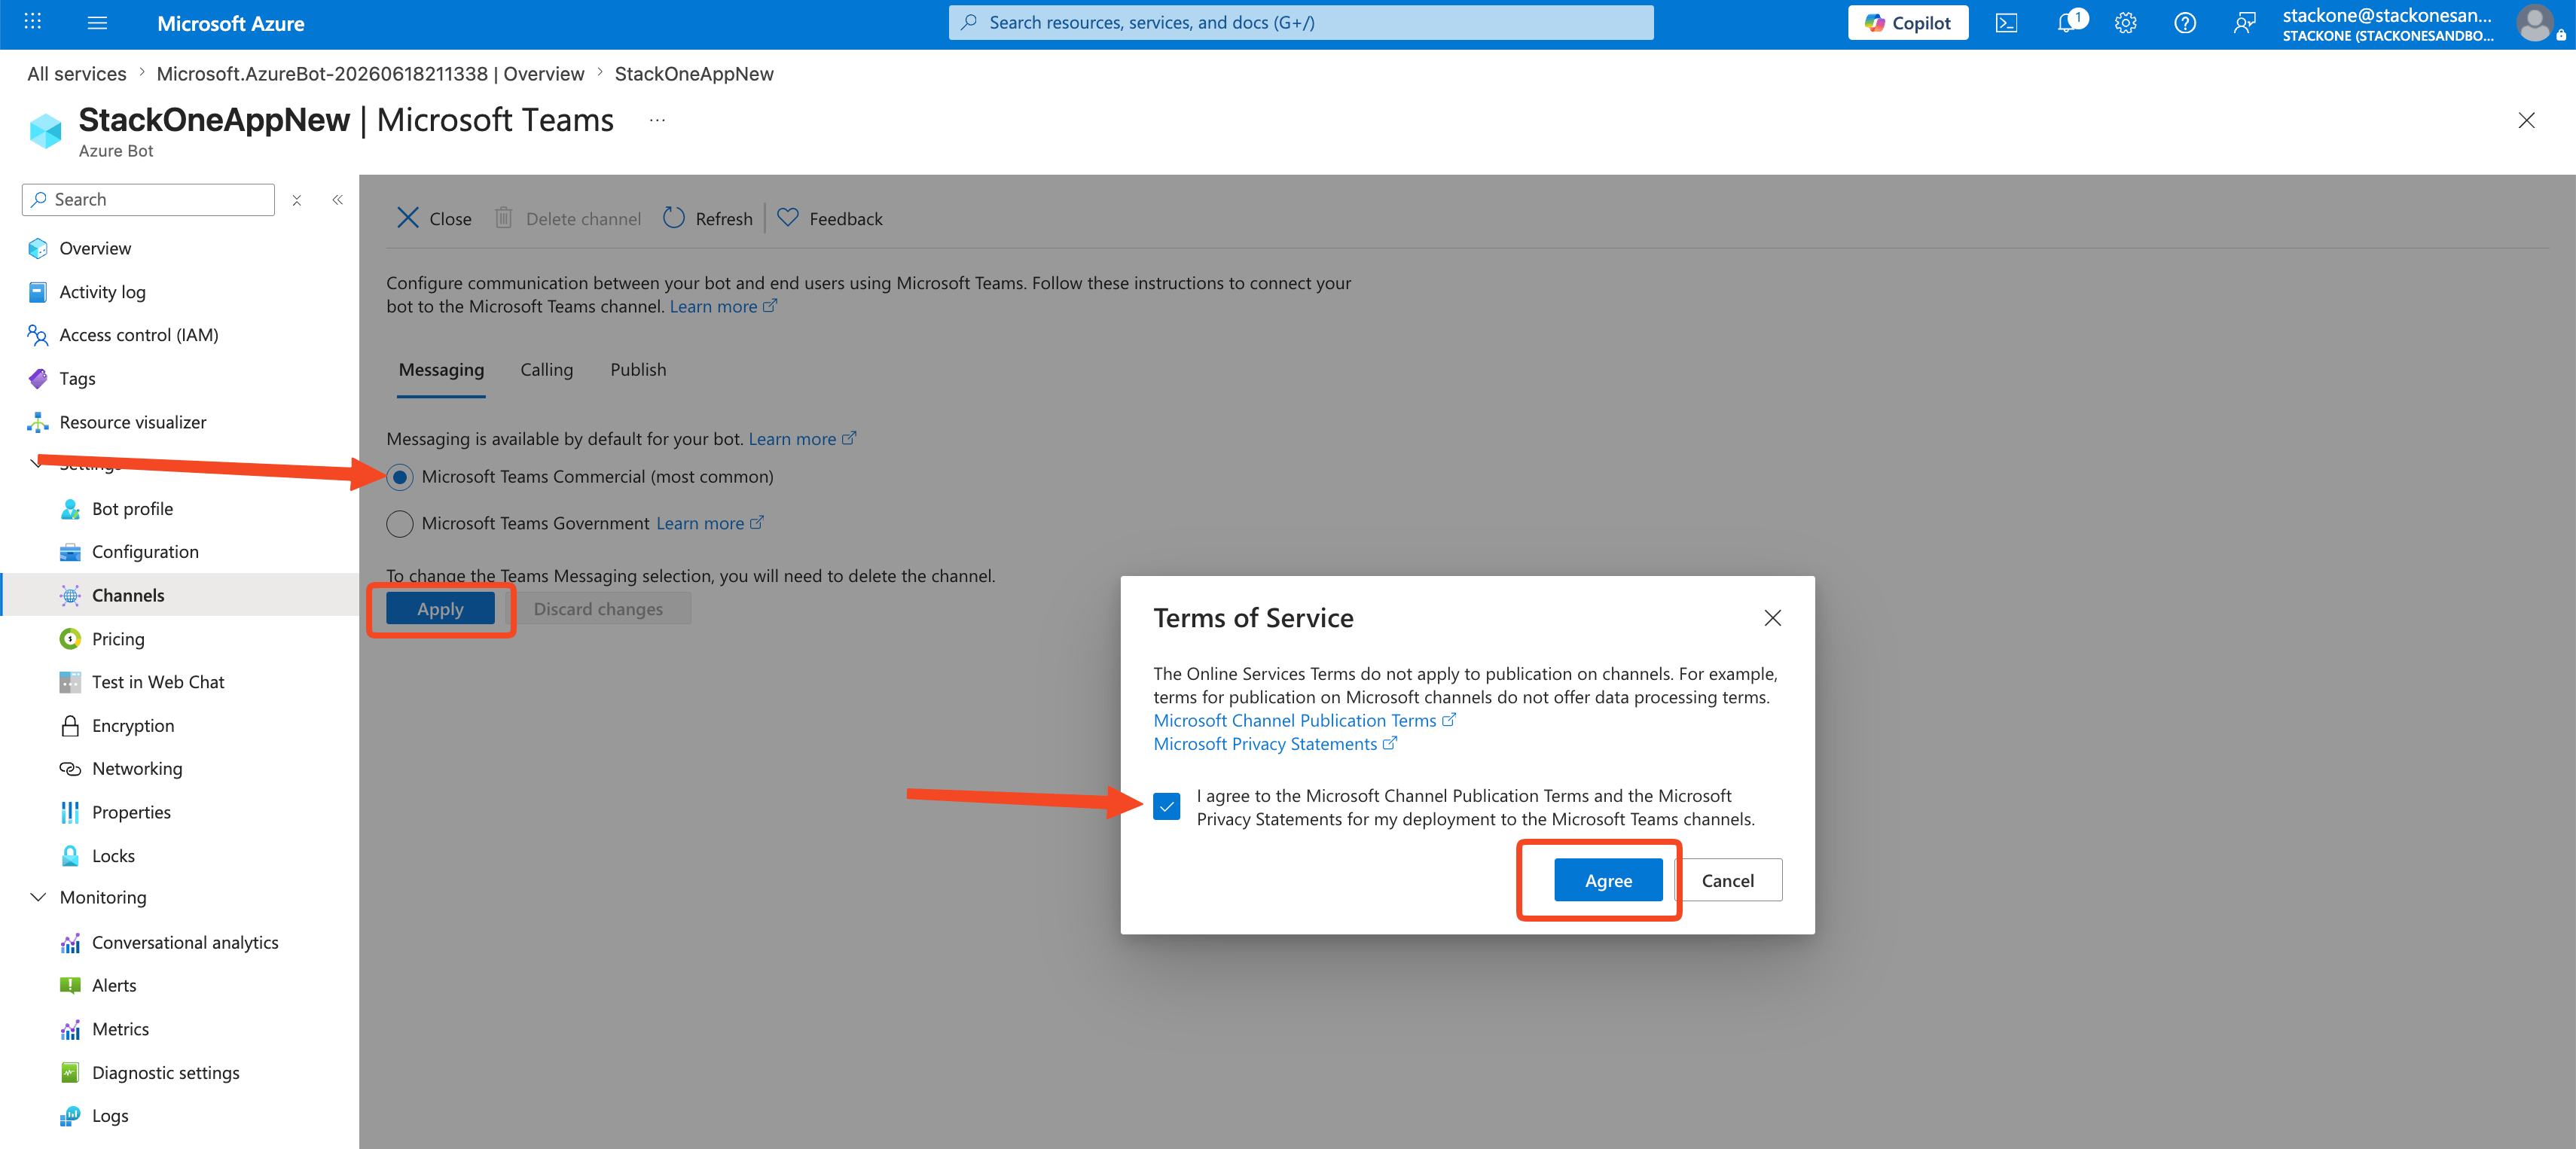Close the blade with top-right X
The image size is (2576, 1149).
(x=2526, y=121)
